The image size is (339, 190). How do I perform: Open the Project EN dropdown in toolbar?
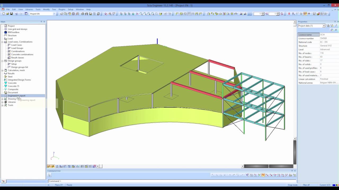(54, 14)
